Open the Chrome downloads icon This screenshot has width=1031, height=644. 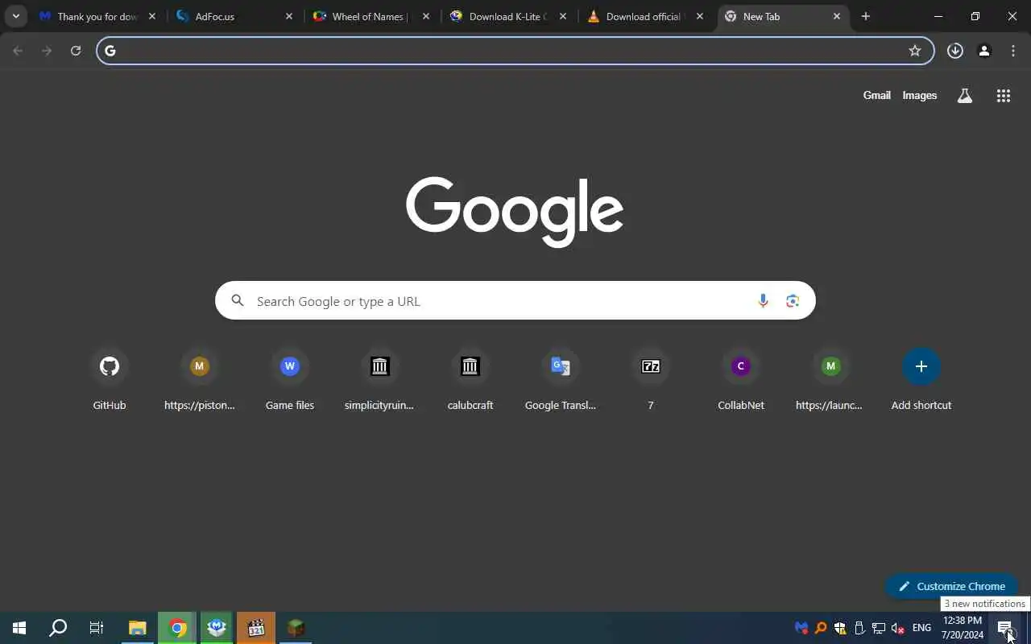[x=955, y=51]
